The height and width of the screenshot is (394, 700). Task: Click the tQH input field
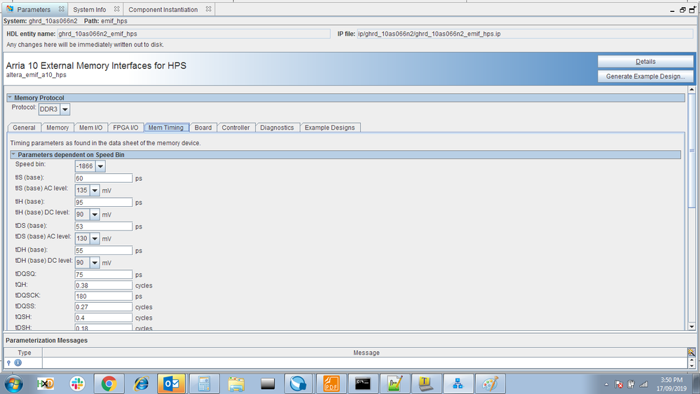[x=104, y=285]
